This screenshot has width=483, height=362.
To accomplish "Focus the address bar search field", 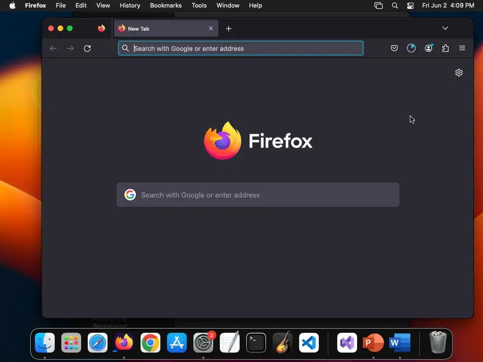I will tap(241, 49).
